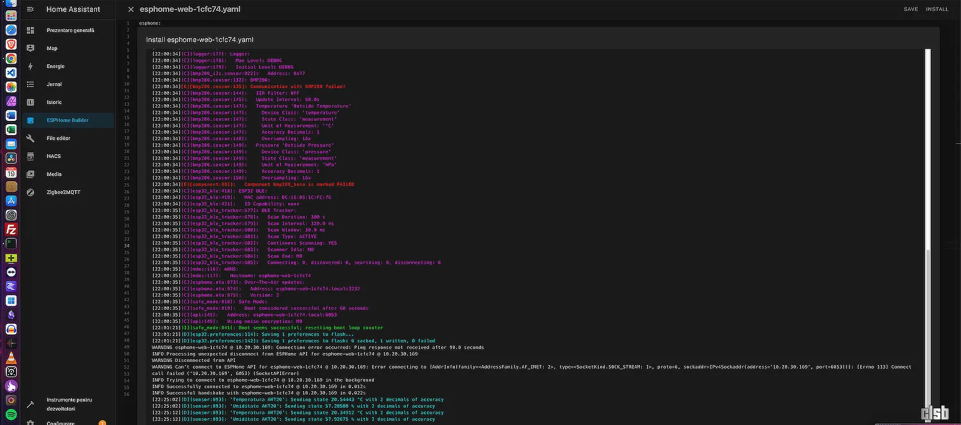Go to Istoric menu item

click(x=54, y=102)
